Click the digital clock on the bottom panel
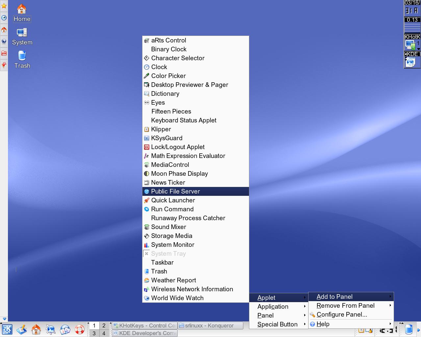421x337 pixels. tap(389, 330)
